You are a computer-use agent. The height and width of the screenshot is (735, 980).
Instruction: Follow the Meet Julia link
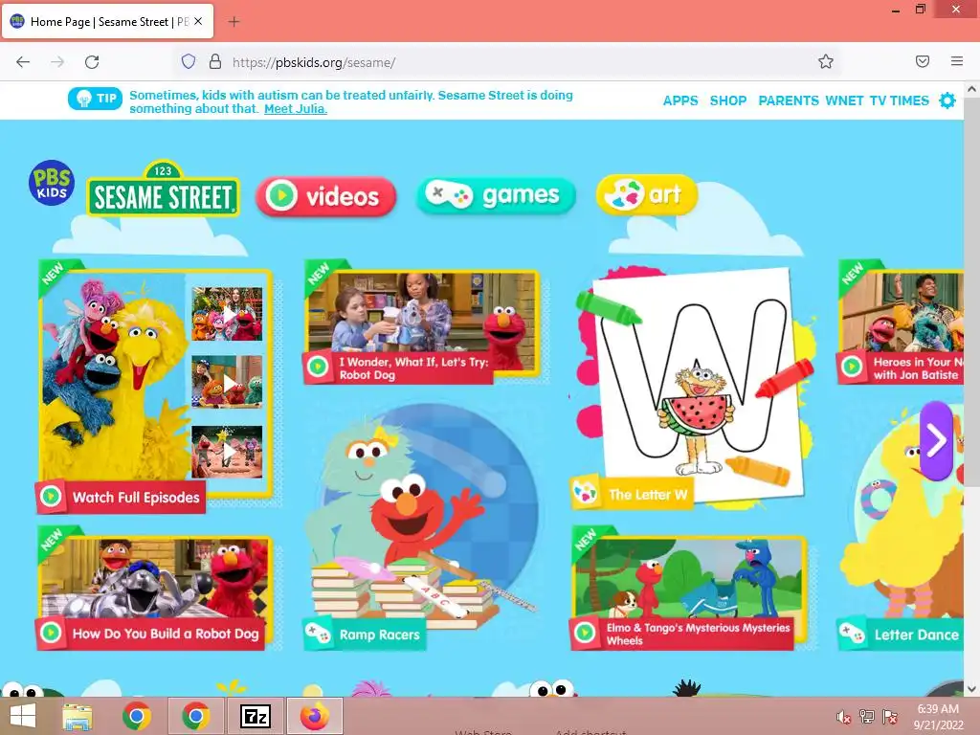pyautogui.click(x=296, y=109)
